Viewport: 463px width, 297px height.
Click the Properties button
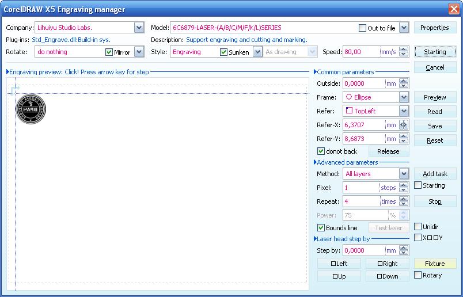435,28
